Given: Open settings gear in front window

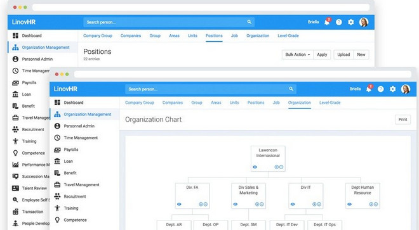Looking at the screenshot, I should [x=392, y=89].
